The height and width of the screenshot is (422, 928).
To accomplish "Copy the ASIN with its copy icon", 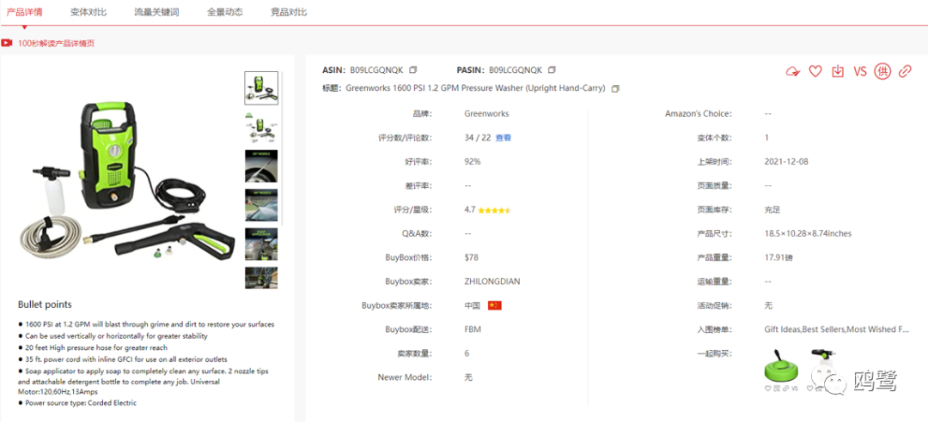I will (413, 69).
